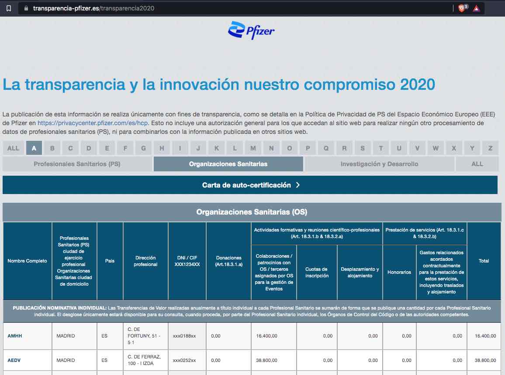Screen dimensions: 505x375
Task: Filter by letter U
Action: point(399,148)
